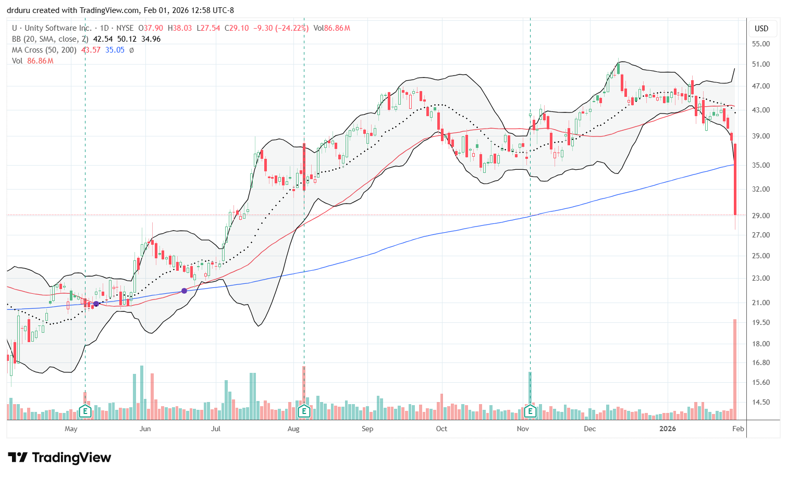
Task: Click the earnings E marker near Nov
Action: tap(530, 412)
